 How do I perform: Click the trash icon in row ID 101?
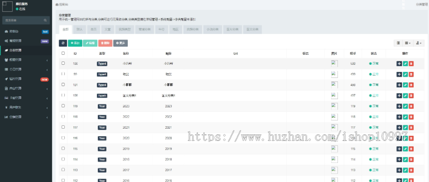[x=411, y=85]
